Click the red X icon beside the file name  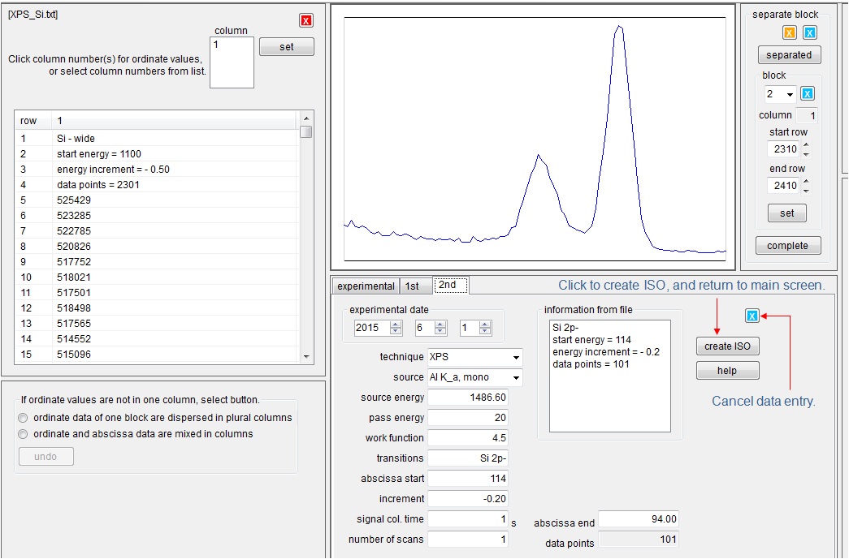pyautogui.click(x=305, y=20)
